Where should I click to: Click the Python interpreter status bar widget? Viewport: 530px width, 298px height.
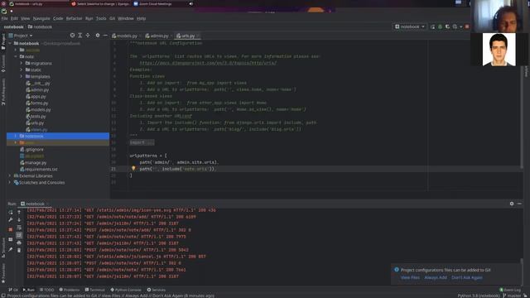tap(479, 296)
